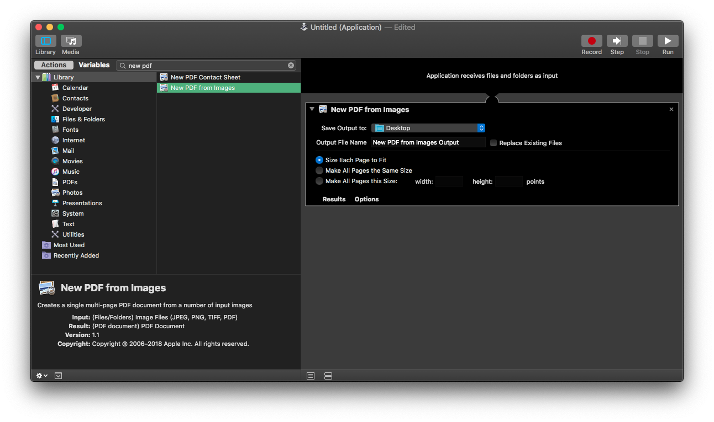Select the Calendar category icon

coord(55,88)
